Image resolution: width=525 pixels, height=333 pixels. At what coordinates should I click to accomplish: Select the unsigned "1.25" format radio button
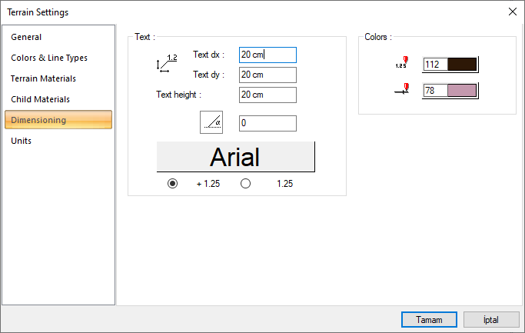tap(246, 184)
